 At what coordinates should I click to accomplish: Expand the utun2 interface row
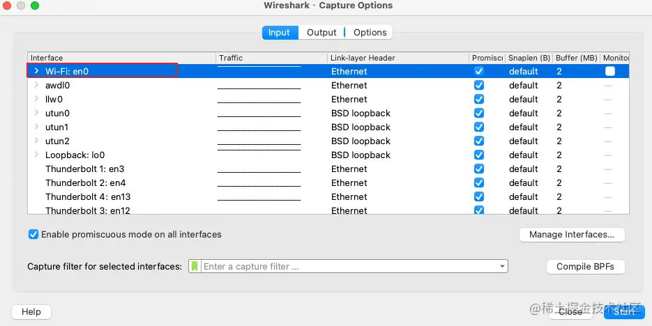click(x=36, y=141)
